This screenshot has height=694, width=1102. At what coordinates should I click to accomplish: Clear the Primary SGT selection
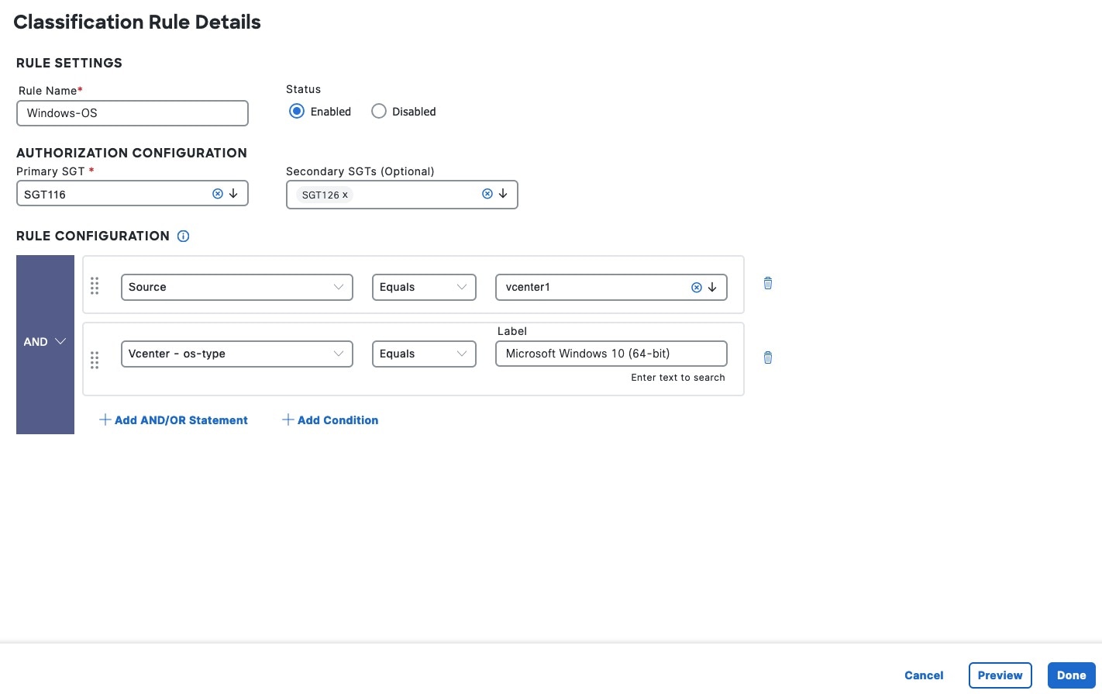[x=218, y=194]
